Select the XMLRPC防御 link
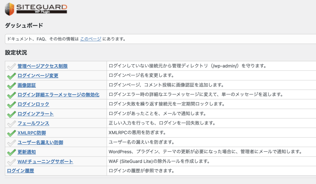The width and height of the screenshot is (316, 184). coord(32,133)
